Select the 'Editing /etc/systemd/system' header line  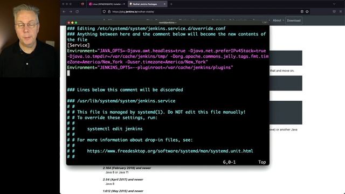click(146, 29)
